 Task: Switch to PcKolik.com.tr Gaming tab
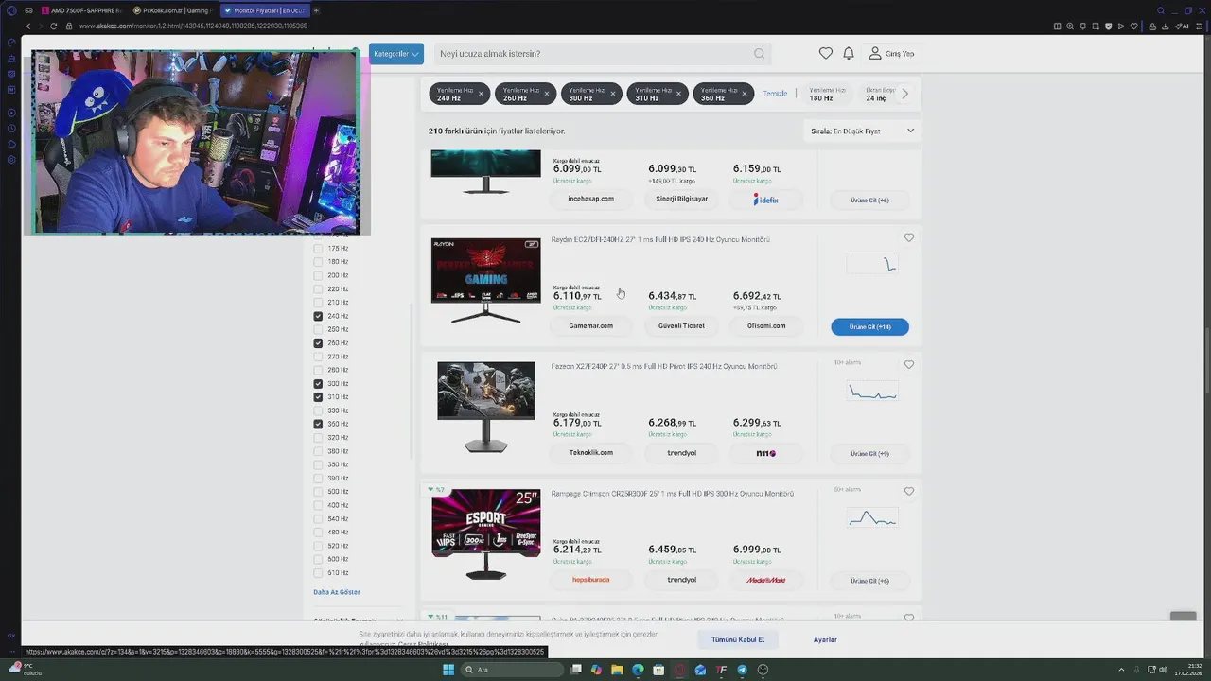tap(173, 10)
